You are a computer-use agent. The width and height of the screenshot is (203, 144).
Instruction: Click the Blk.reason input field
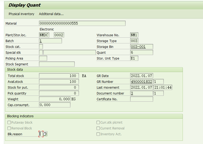pyautogui.click(x=41, y=134)
